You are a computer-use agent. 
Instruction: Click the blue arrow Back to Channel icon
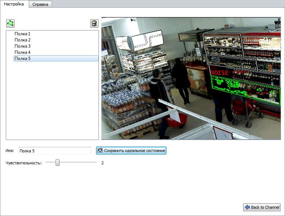coord(247,207)
